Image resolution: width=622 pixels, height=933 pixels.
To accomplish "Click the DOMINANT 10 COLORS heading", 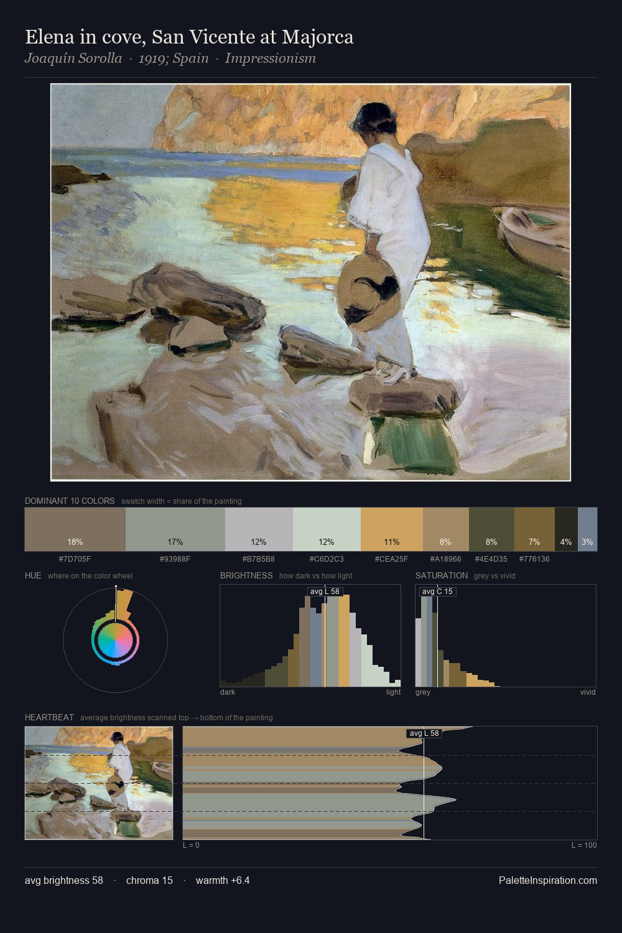I will tap(70, 501).
